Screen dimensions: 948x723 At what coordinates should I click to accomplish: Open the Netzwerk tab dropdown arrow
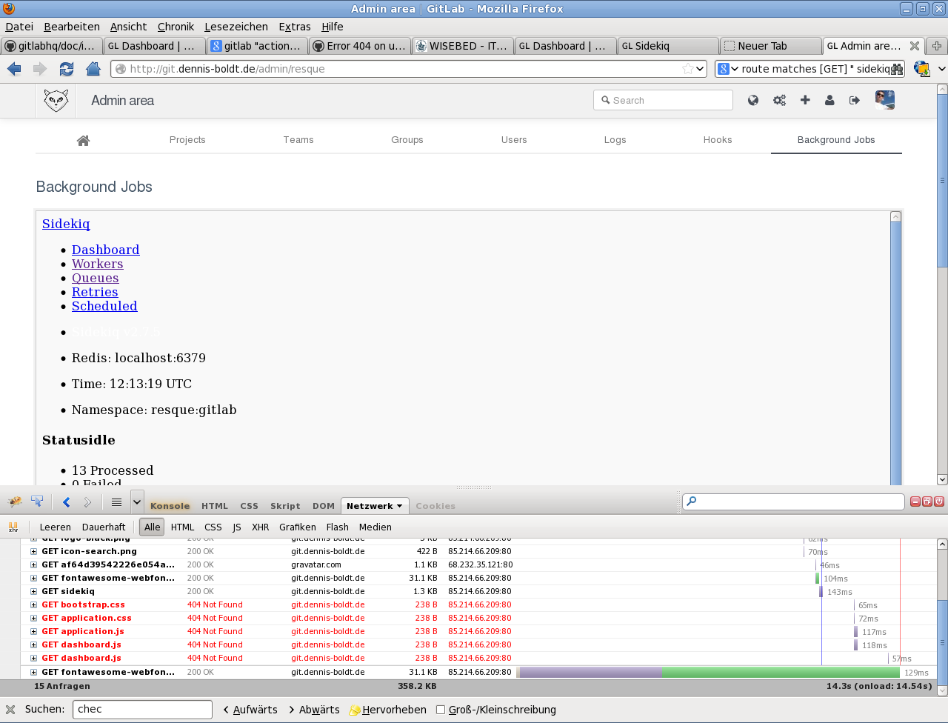tap(400, 506)
